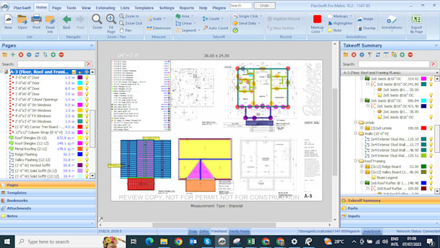Image resolution: width=440 pixels, height=248 pixels.
Task: Click the filter icon in Takeoff Summary toolbar
Action: (370, 55)
